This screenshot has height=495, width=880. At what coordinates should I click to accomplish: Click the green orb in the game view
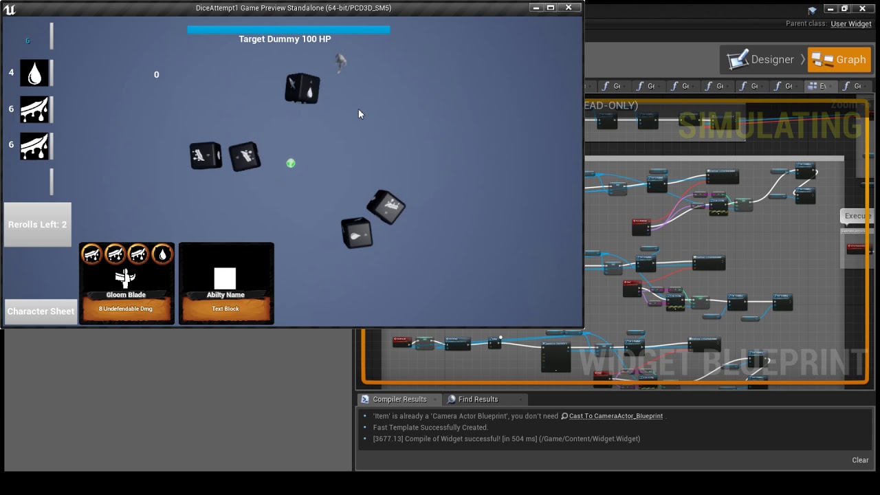pos(291,163)
